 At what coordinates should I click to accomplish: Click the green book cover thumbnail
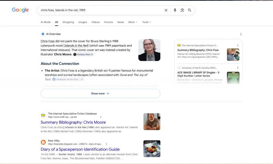click(x=233, y=78)
